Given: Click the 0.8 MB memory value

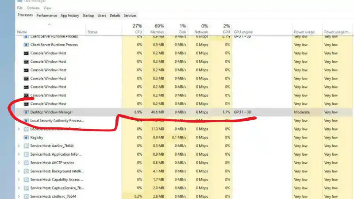Looking at the screenshot, I should [x=158, y=163].
